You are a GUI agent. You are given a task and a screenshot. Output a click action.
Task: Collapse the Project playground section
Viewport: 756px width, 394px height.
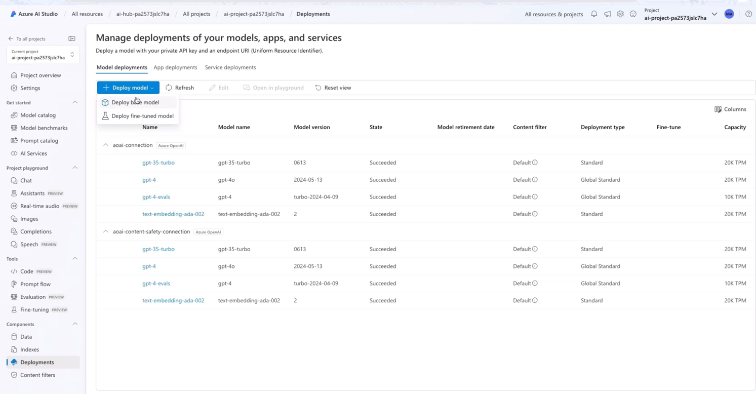pos(75,168)
